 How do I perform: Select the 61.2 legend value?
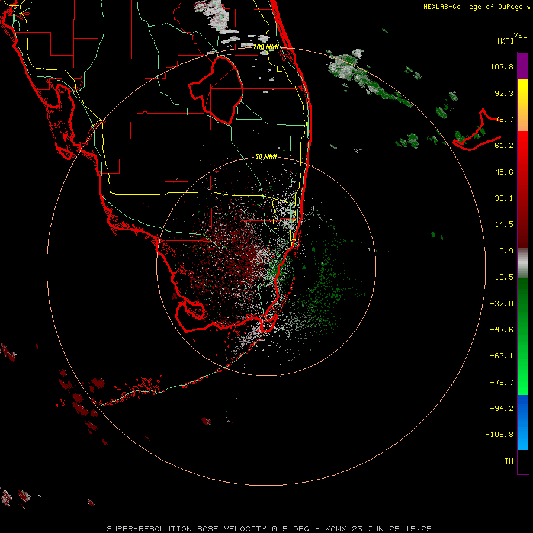click(x=504, y=146)
